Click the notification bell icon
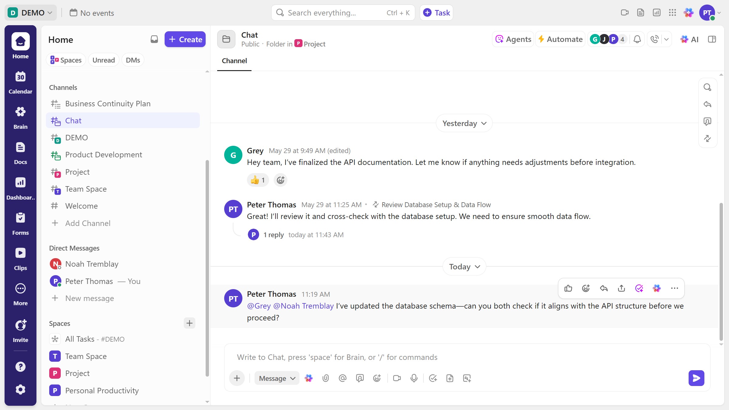Image resolution: width=729 pixels, height=410 pixels. [x=637, y=39]
